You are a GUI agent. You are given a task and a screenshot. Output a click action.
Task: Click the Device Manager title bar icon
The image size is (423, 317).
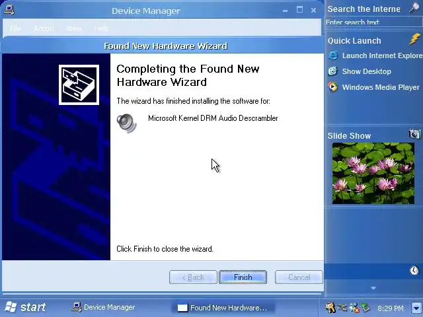[9, 10]
